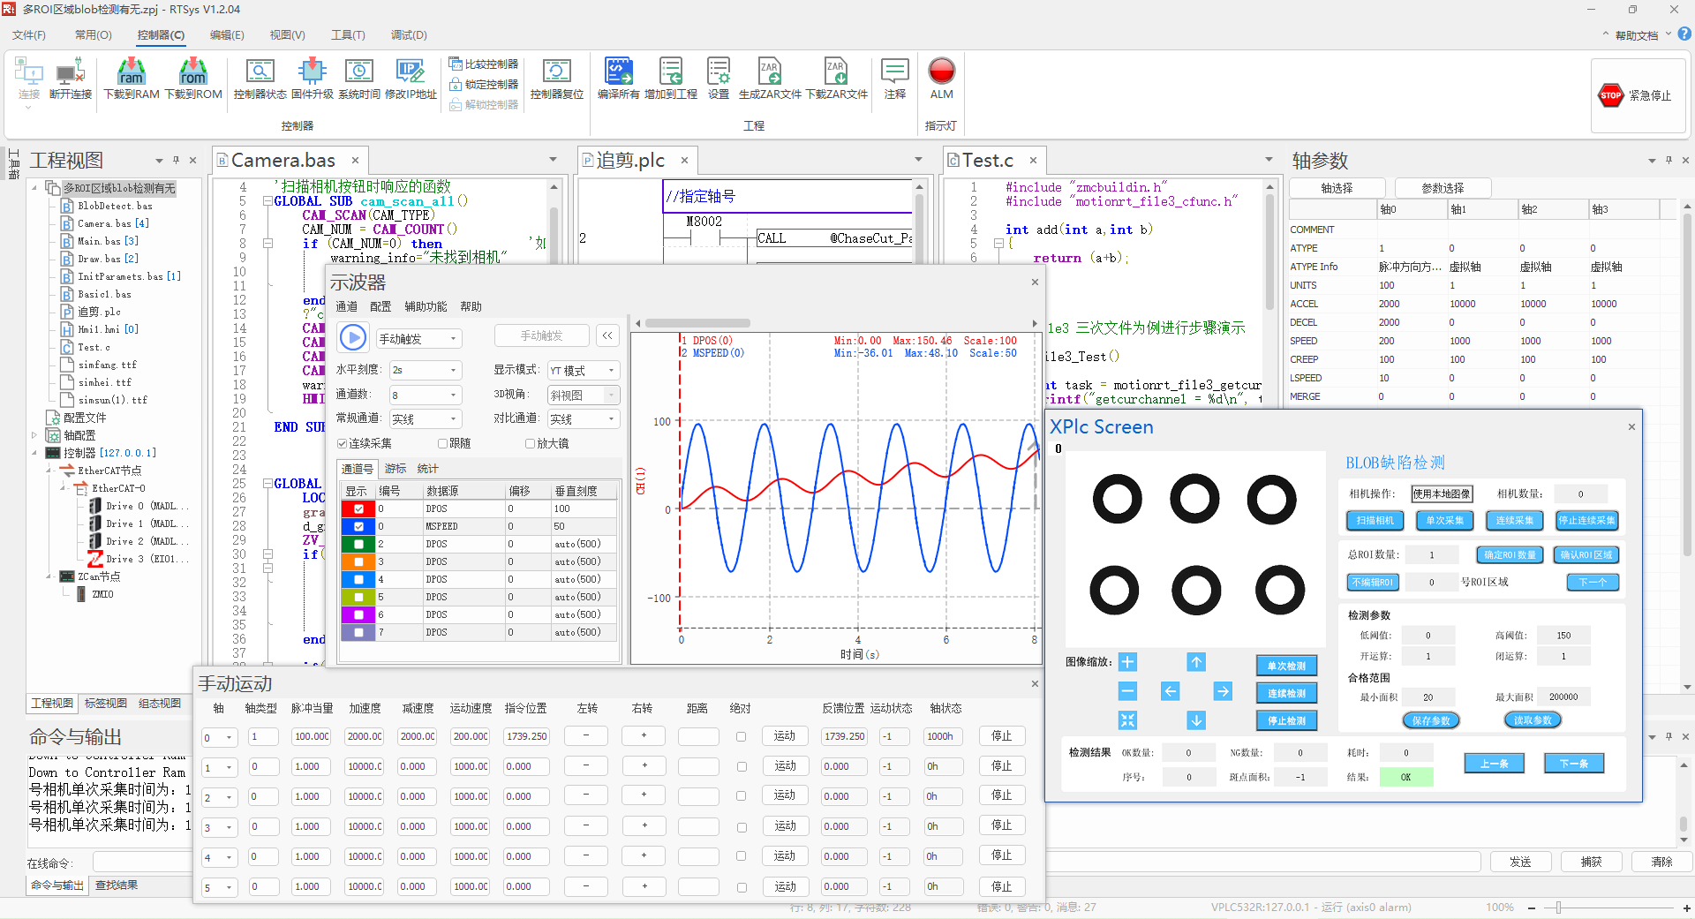The image size is (1695, 919).
Task: Collapse the EtherCAT节点 tree node
Action: point(49,471)
